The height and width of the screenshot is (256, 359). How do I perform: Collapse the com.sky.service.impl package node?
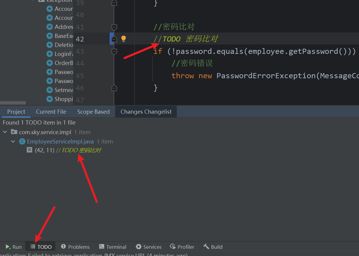pos(5,132)
